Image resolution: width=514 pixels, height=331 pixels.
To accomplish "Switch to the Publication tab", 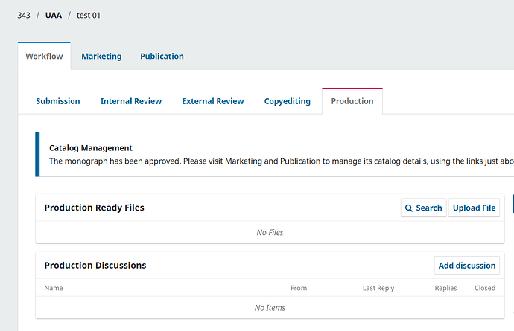I will click(x=162, y=56).
